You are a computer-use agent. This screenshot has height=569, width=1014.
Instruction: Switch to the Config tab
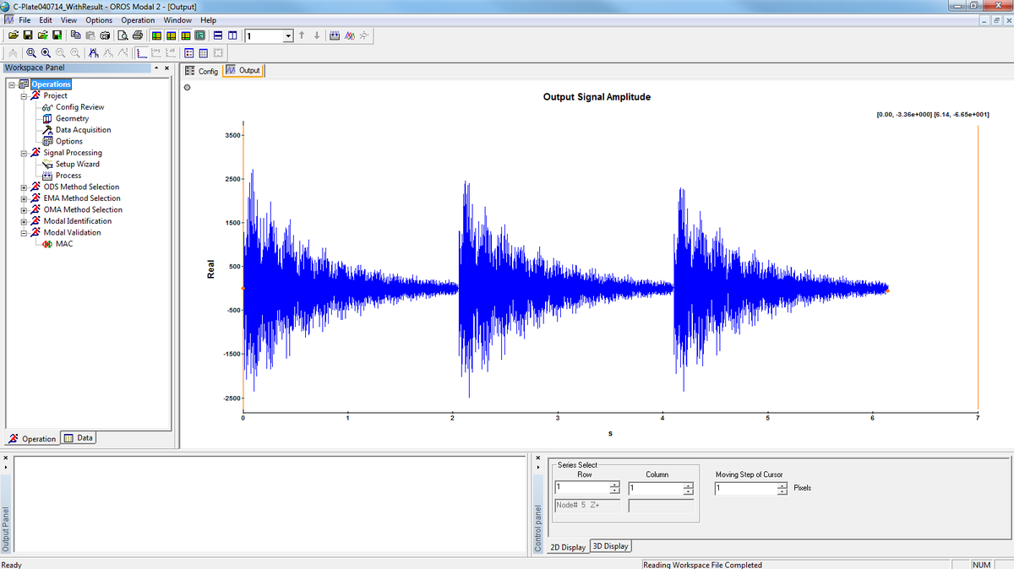click(x=202, y=71)
